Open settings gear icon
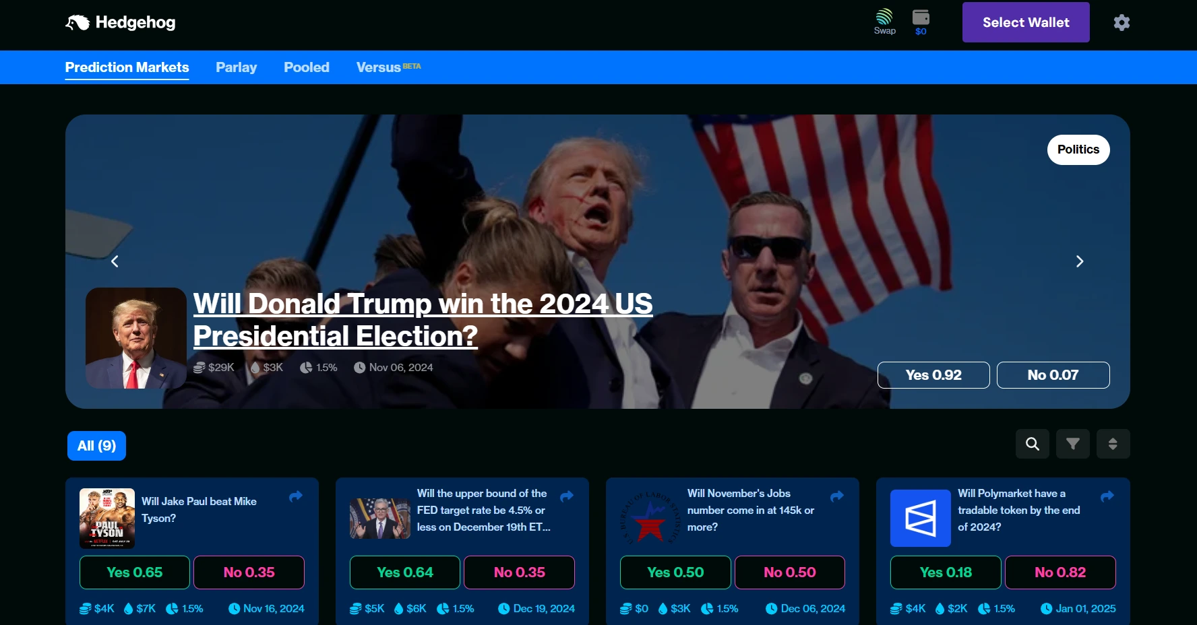1197x625 pixels. 1122,23
